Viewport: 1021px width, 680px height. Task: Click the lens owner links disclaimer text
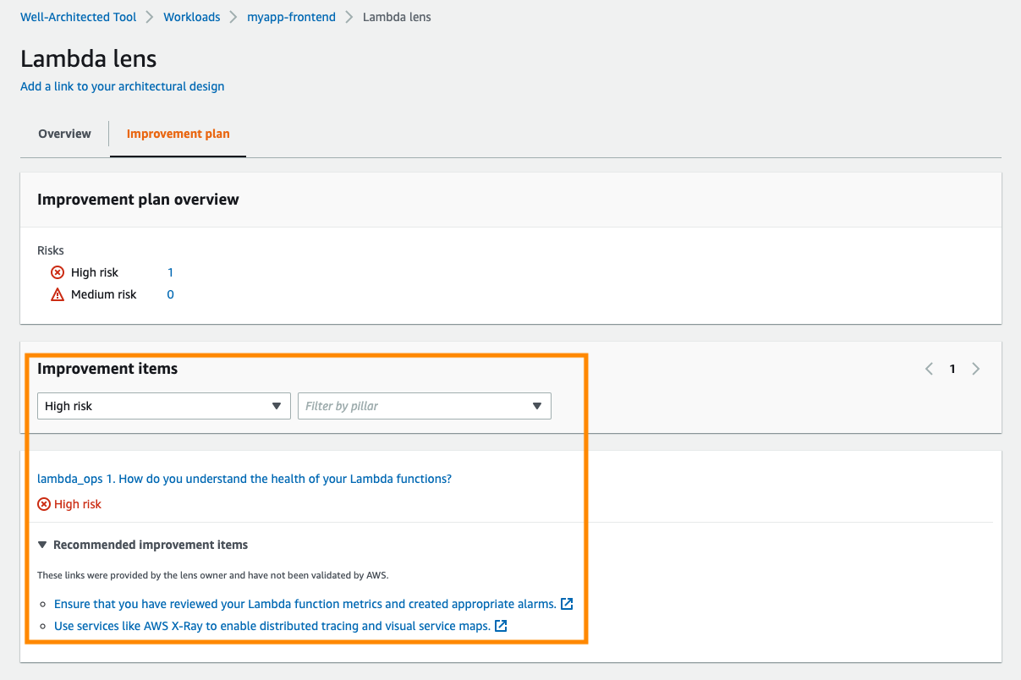click(x=212, y=575)
